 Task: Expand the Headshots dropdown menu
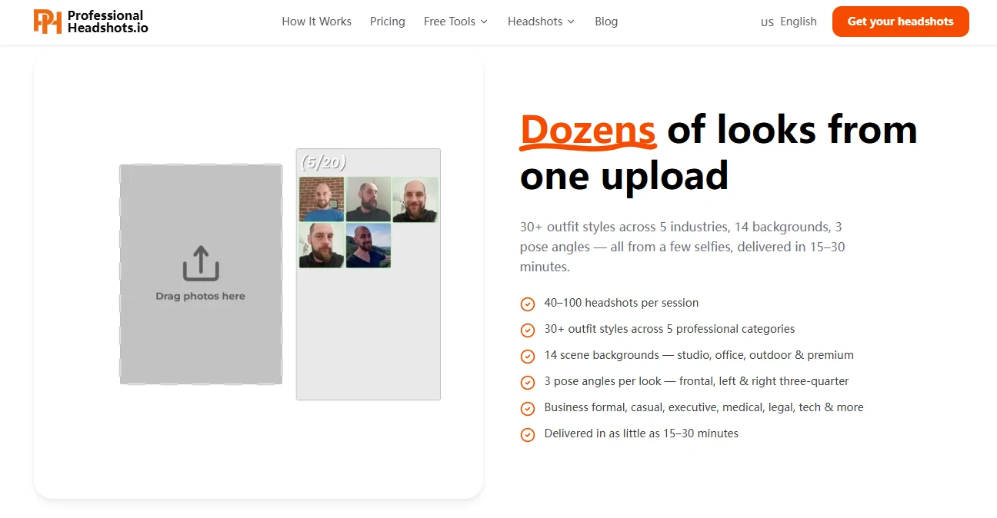(x=541, y=22)
